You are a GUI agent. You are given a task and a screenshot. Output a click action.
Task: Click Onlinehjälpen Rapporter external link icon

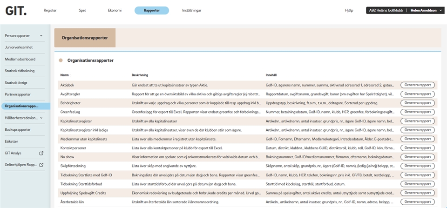[x=41, y=165]
